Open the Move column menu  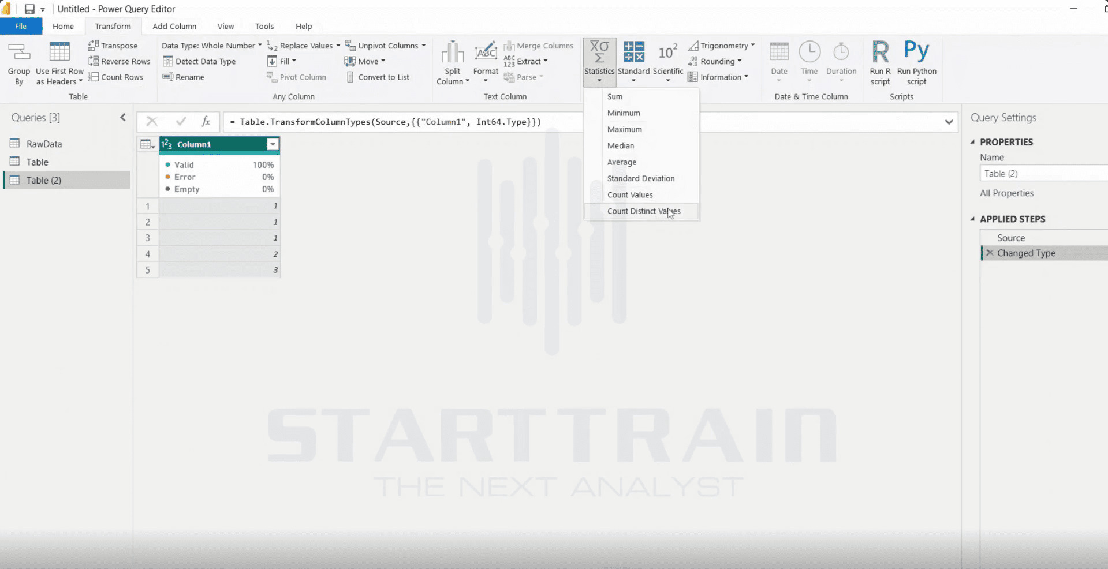pyautogui.click(x=365, y=61)
